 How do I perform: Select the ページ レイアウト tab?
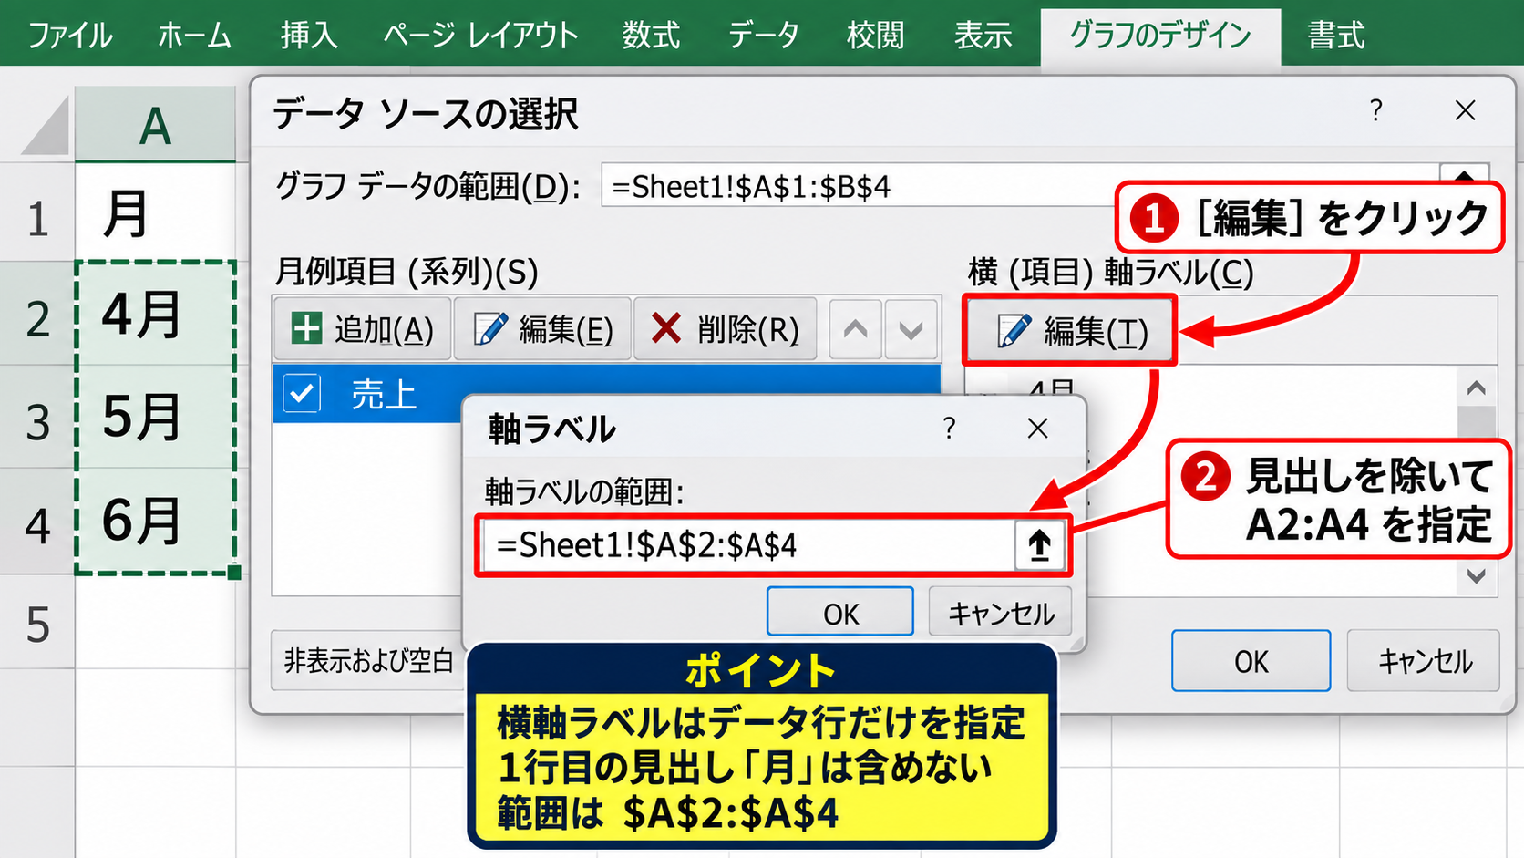pos(480,36)
